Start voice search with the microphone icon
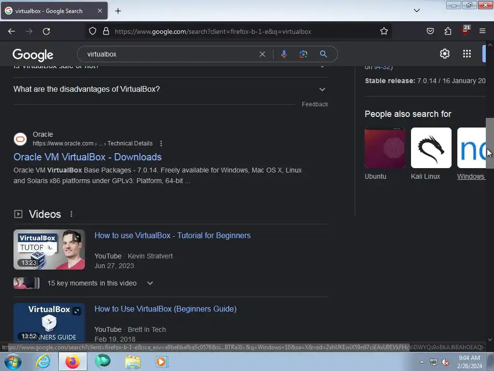This screenshot has height=371, width=494. (284, 54)
